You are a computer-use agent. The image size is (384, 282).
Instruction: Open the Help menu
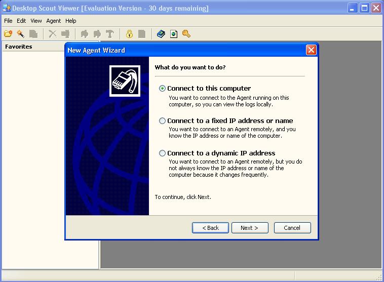tap(71, 21)
